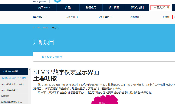This screenshot has width=175, height=104.
Task: Click sidebar scrollbar up arrow
Action: pos(30,70)
